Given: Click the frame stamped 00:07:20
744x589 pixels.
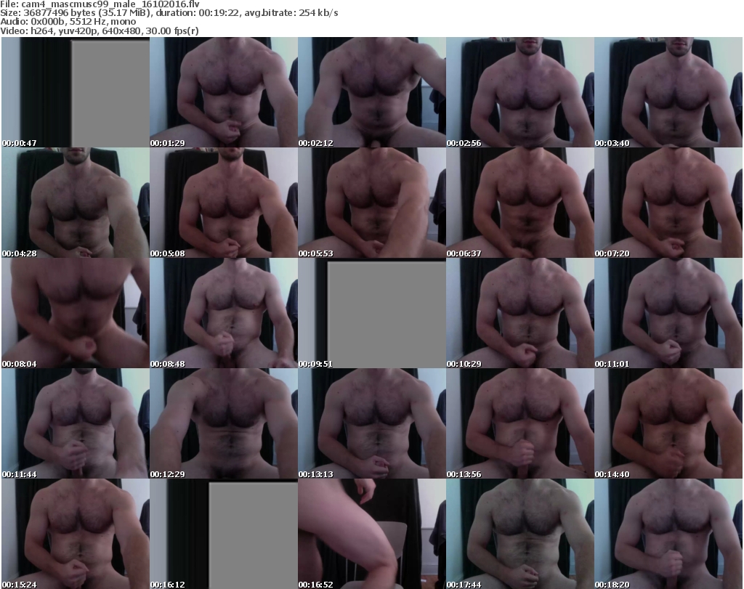Looking at the screenshot, I should click(668, 203).
